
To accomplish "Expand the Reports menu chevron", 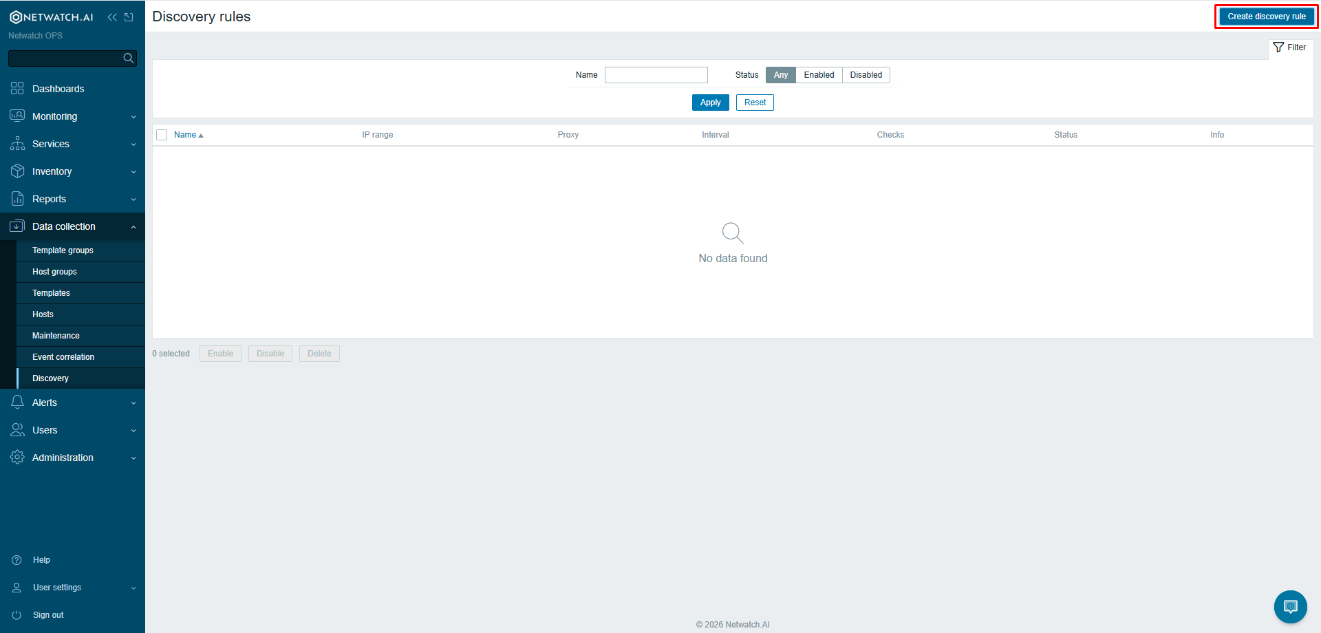I will (x=133, y=200).
